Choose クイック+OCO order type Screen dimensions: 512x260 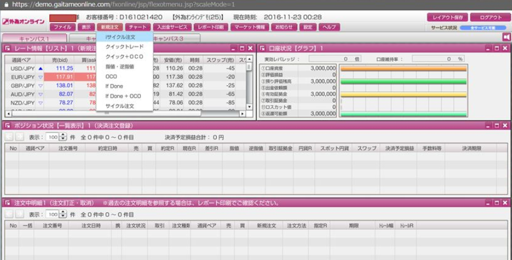click(125, 57)
